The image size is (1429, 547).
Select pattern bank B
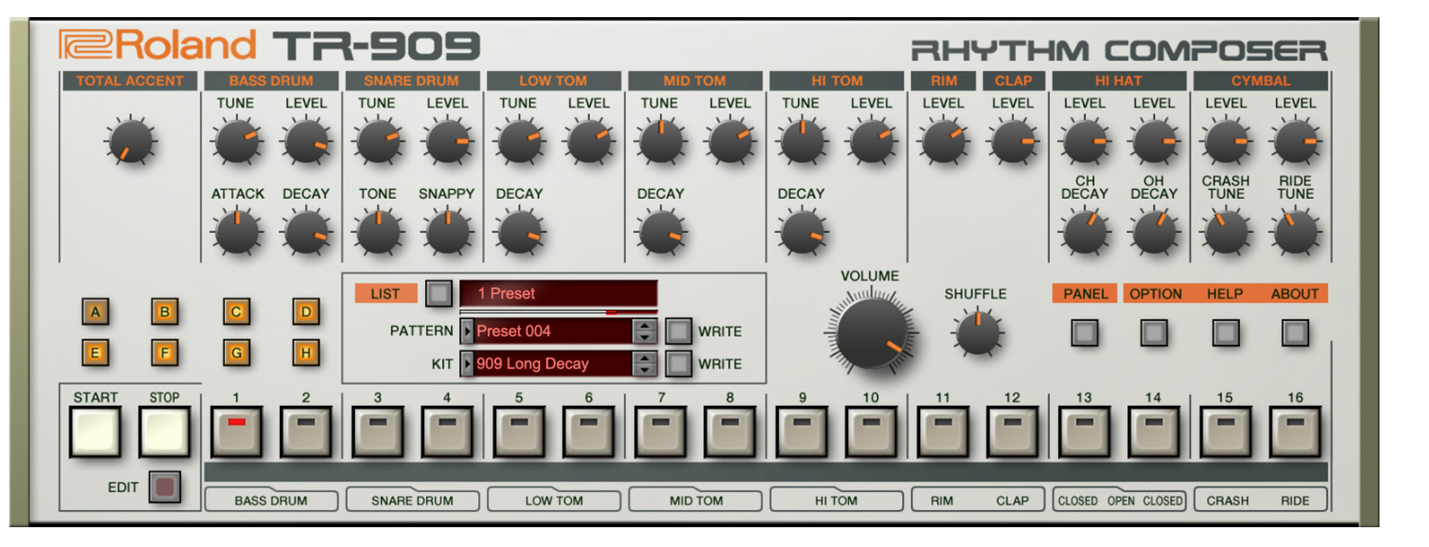point(165,312)
